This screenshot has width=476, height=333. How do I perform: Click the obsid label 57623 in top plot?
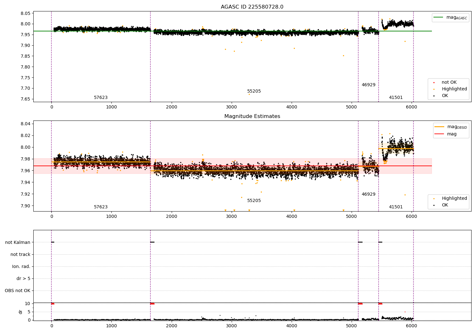click(x=101, y=98)
